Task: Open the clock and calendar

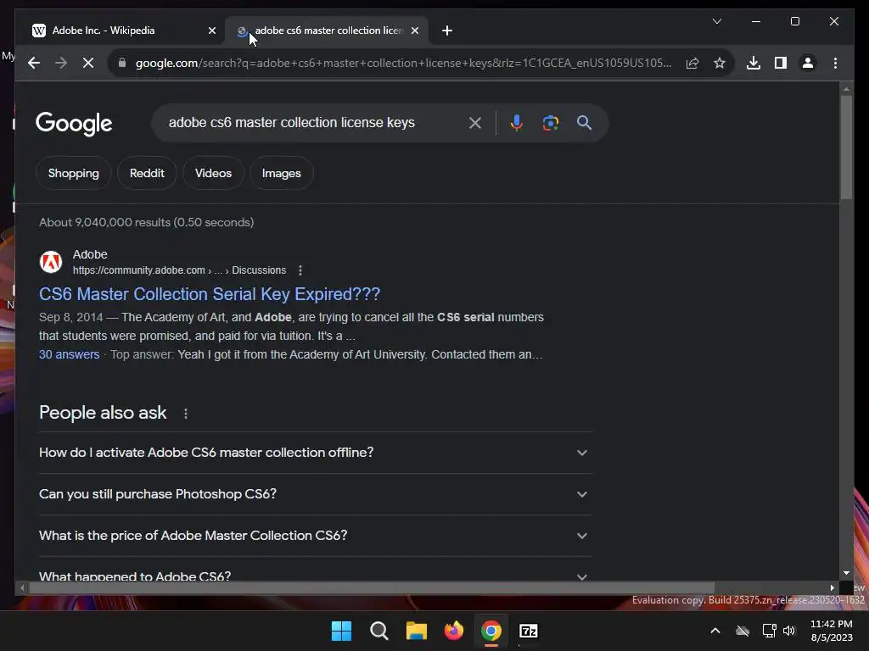Action: 832,631
